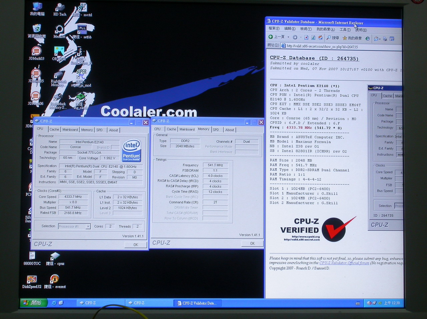Click OK in the left CPU-Z window
This screenshot has width=427, height=319.
click(x=136, y=245)
